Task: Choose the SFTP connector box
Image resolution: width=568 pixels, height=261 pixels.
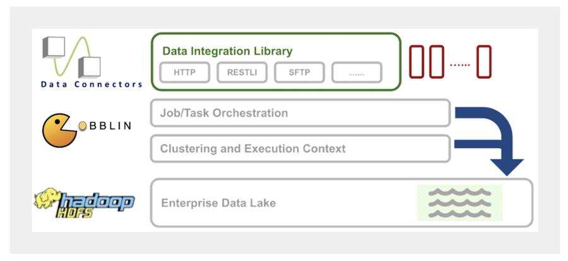Action: tap(300, 72)
